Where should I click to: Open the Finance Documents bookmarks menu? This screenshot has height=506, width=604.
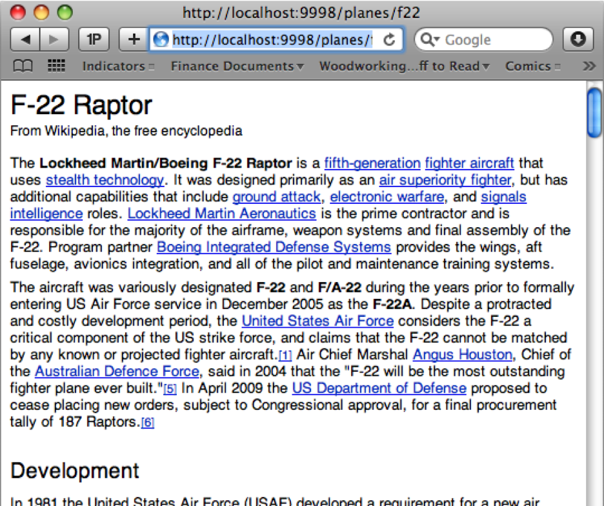237,66
